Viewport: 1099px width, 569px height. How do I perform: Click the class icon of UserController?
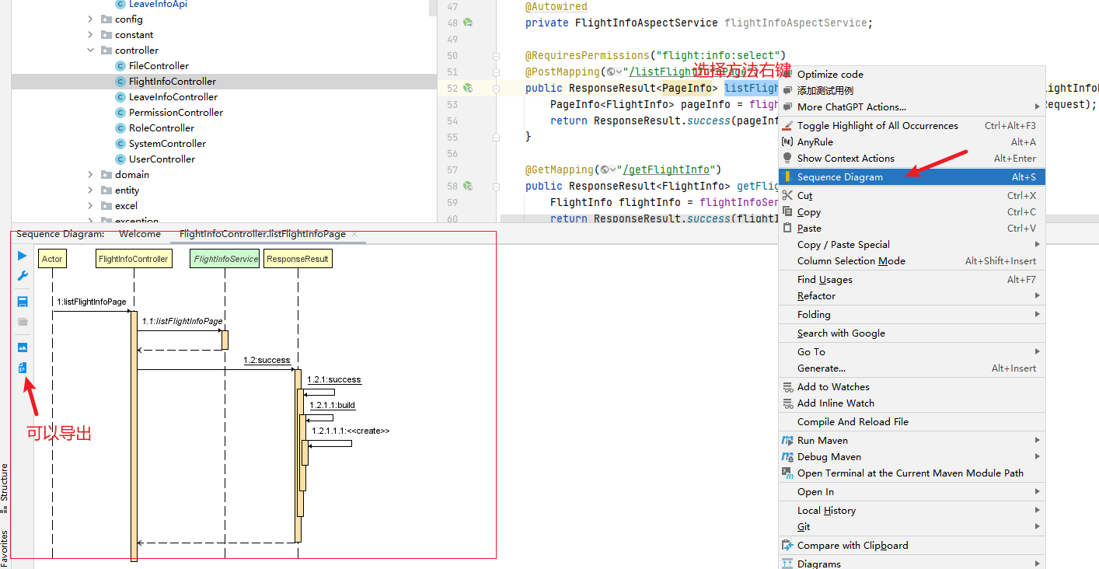(x=120, y=159)
